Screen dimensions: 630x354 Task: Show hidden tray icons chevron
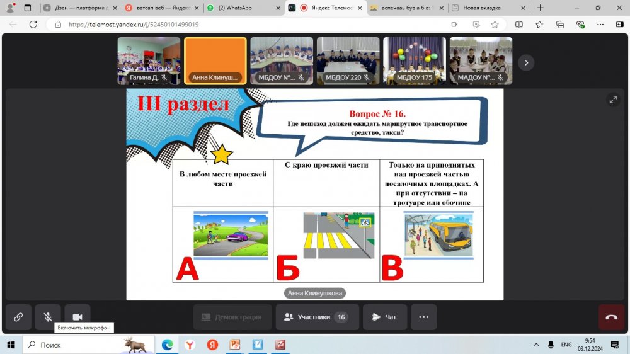[536, 345]
